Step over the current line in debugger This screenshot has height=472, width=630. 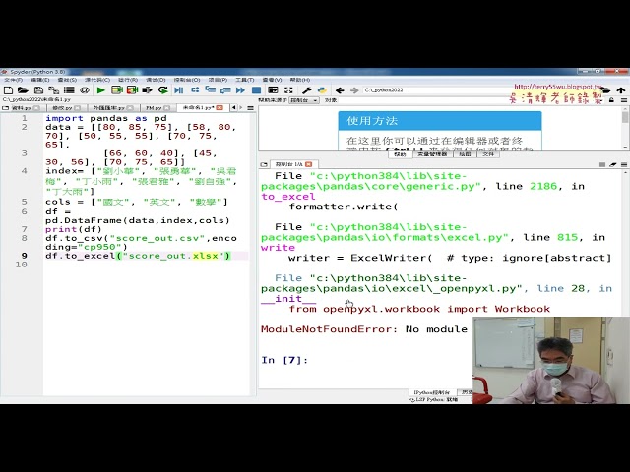[195, 90]
